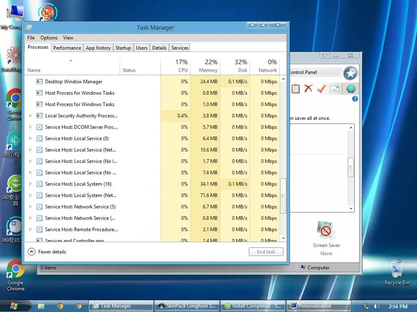Open the Recycle Bin desktop icon

click(397, 273)
